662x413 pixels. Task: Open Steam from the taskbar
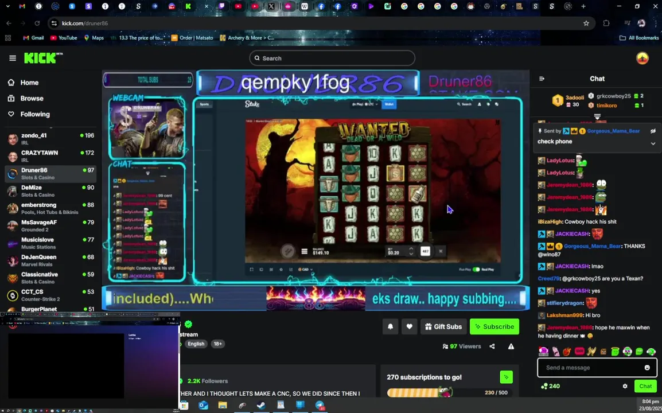[x=262, y=406]
